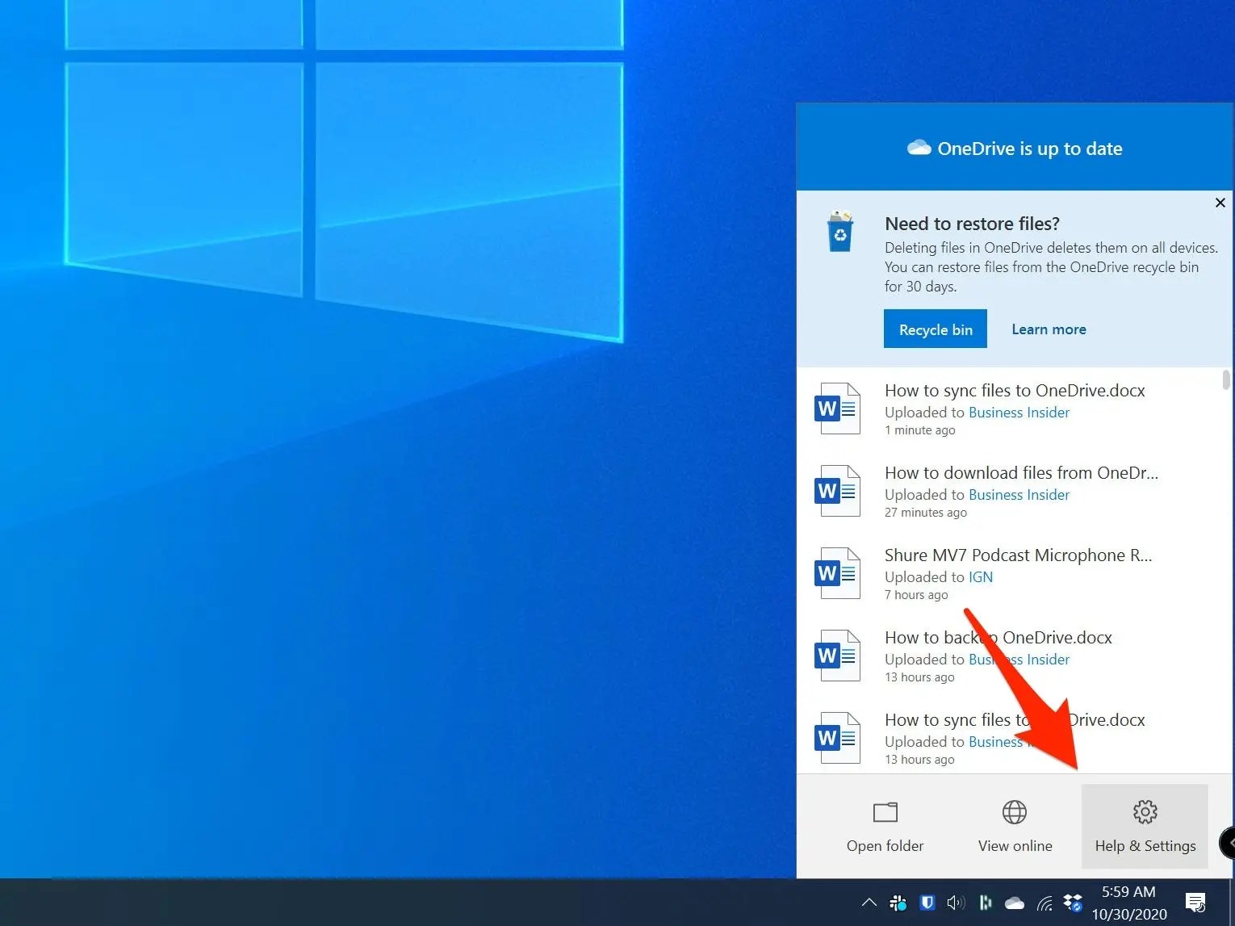This screenshot has height=926, width=1235.
Task: Click the Open folder button
Action: tap(885, 826)
